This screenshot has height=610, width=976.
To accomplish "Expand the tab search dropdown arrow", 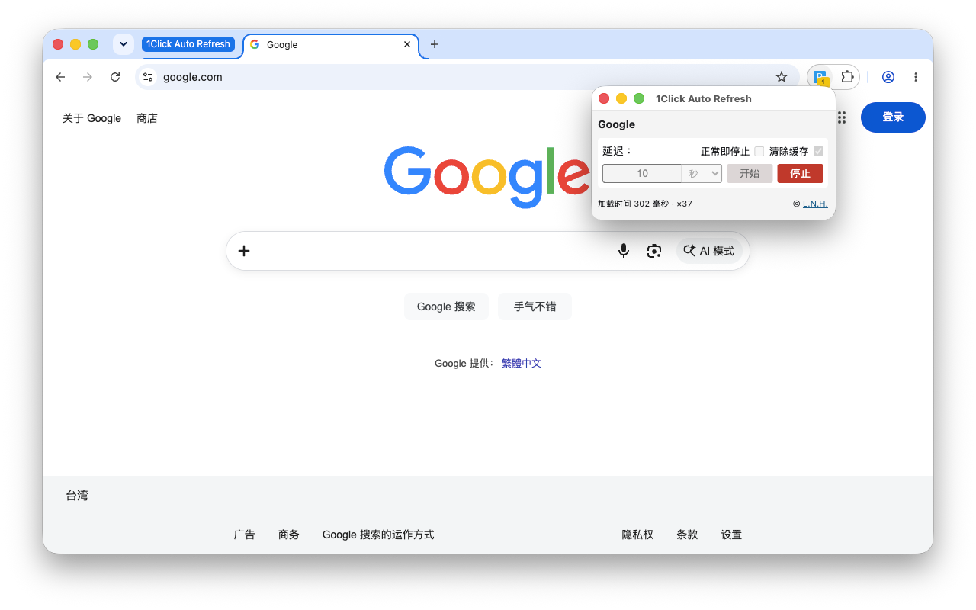I will [124, 44].
